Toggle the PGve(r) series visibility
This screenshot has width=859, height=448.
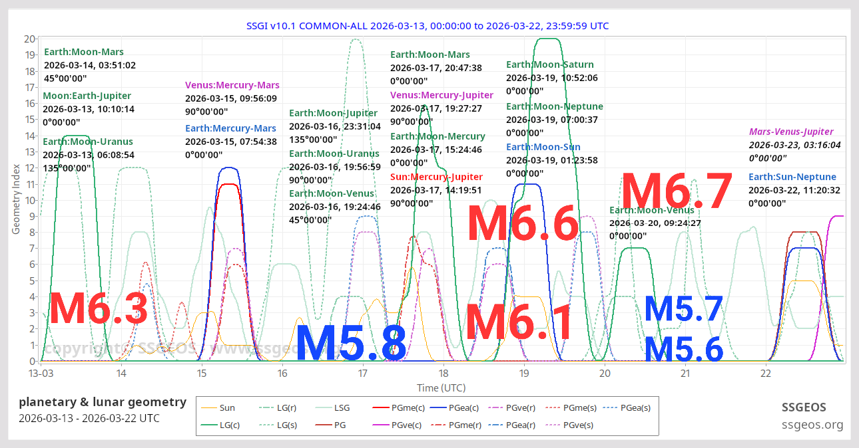pos(496,407)
